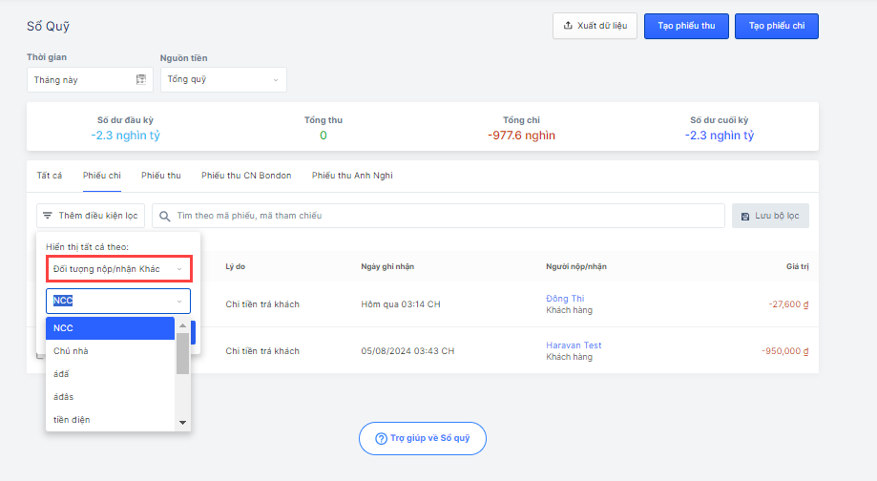Collapse the NCC combo box
Screen dimensions: 877x481
[178, 302]
